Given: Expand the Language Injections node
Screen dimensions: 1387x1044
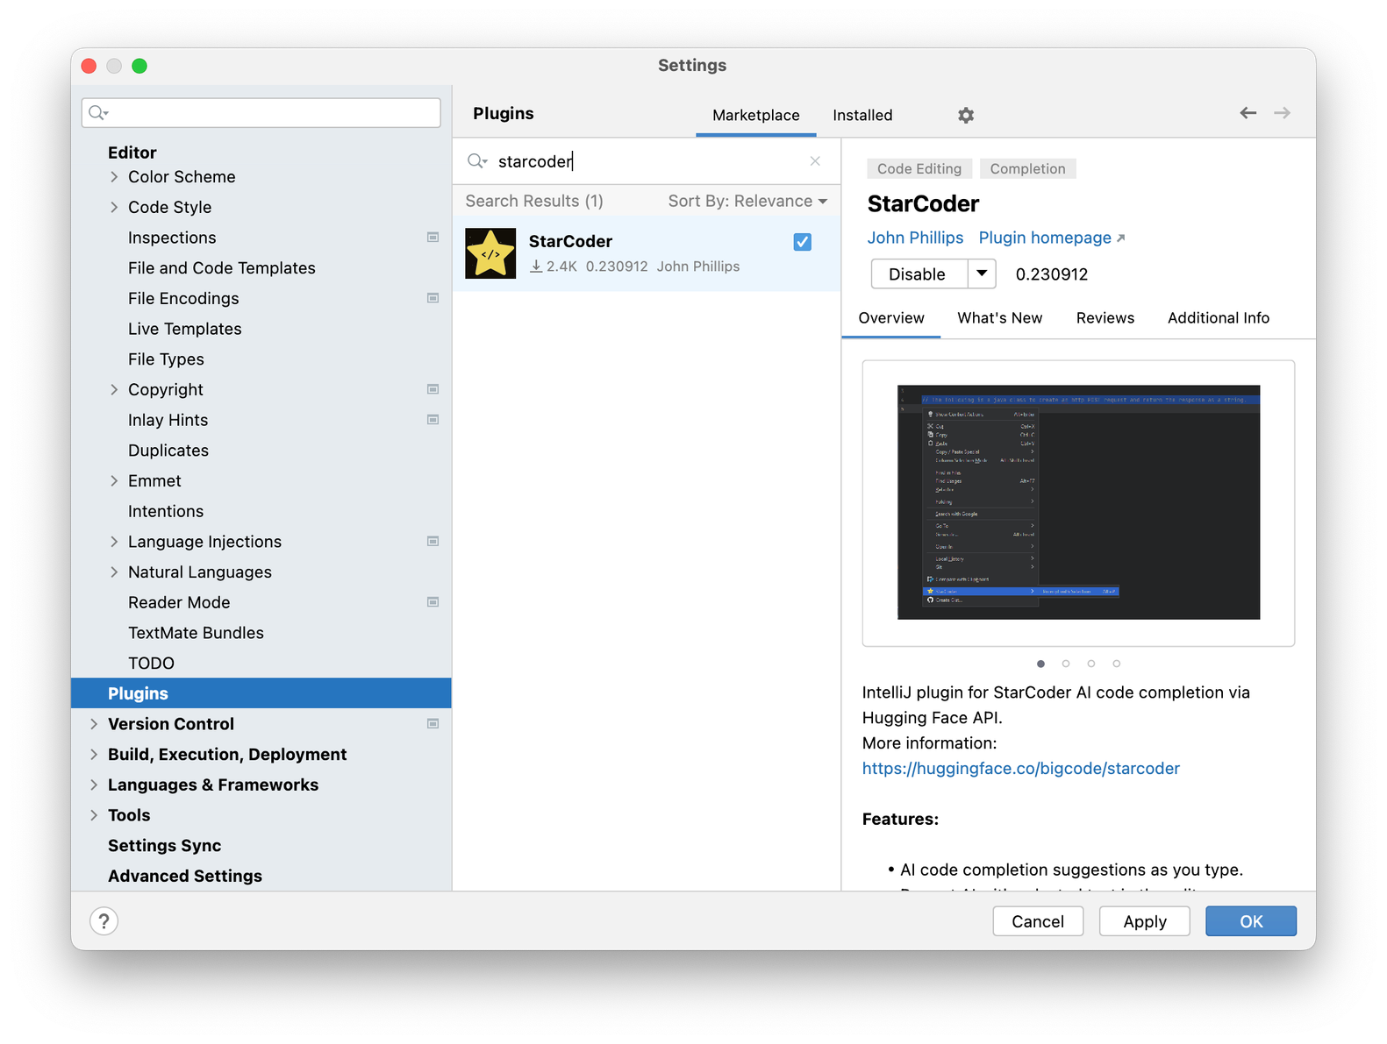Looking at the screenshot, I should [114, 542].
